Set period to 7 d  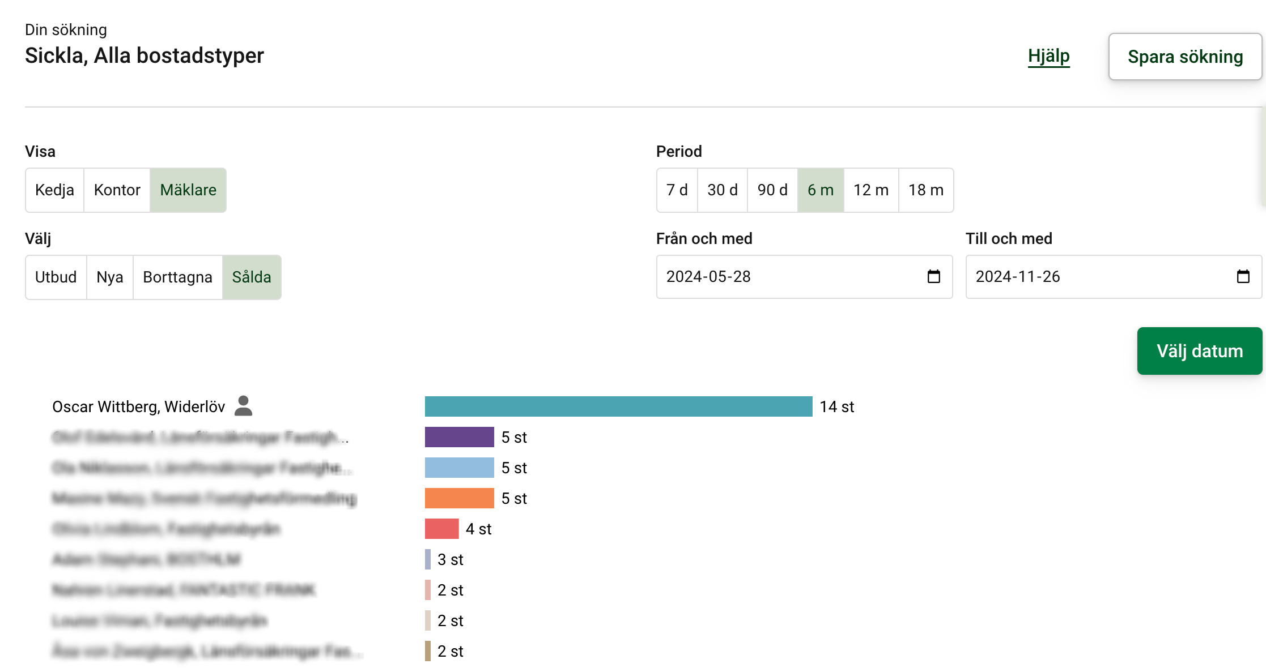coord(677,190)
